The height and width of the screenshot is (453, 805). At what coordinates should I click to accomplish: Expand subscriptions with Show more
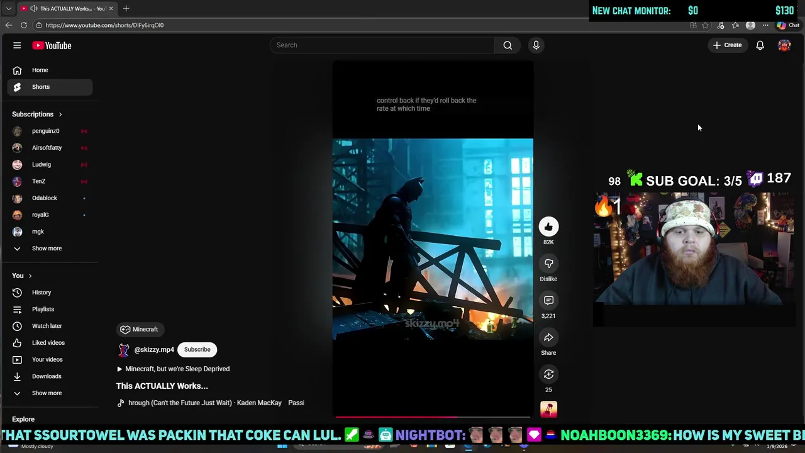tap(50, 249)
